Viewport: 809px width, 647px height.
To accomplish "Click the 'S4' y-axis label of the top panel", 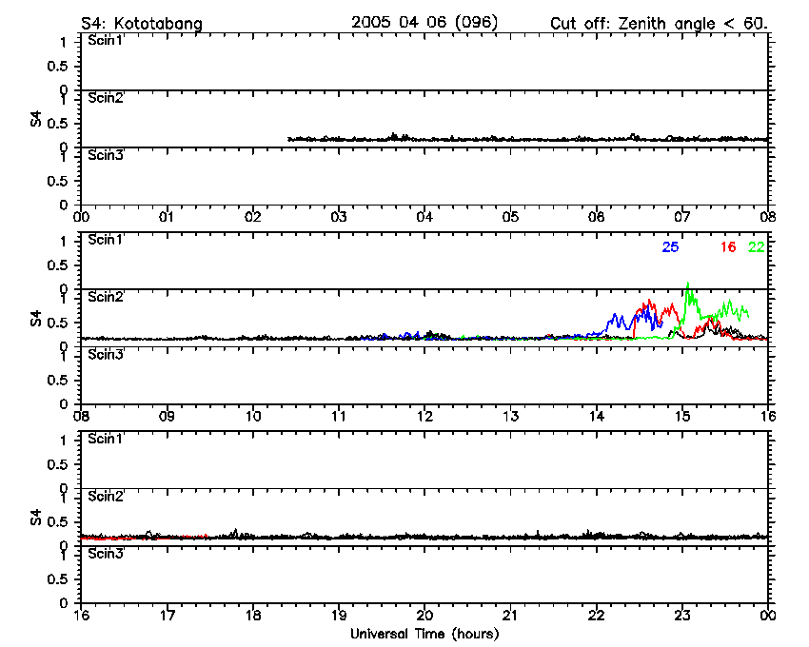I will 35,120.
